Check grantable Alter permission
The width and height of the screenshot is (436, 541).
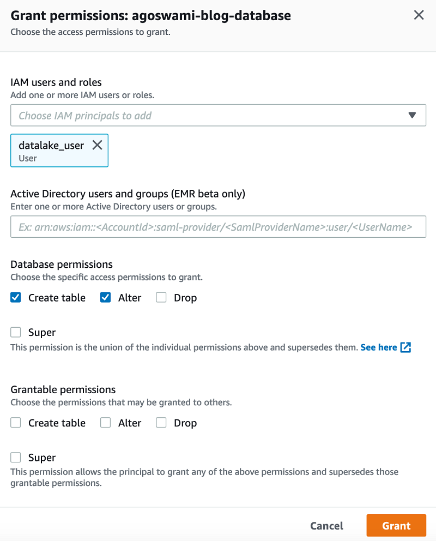coord(106,423)
